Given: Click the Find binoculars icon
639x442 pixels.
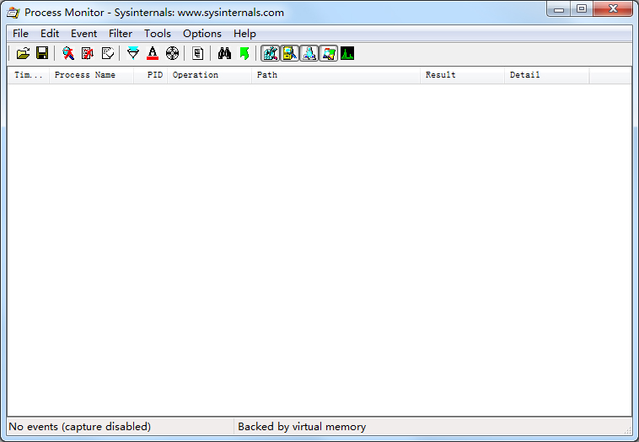Looking at the screenshot, I should pyautogui.click(x=224, y=53).
